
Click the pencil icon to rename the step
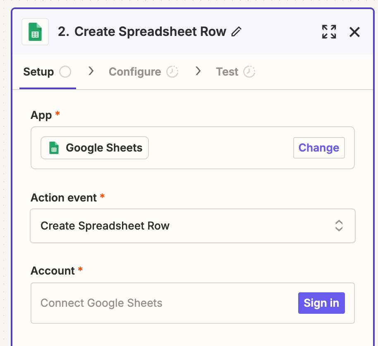(236, 32)
